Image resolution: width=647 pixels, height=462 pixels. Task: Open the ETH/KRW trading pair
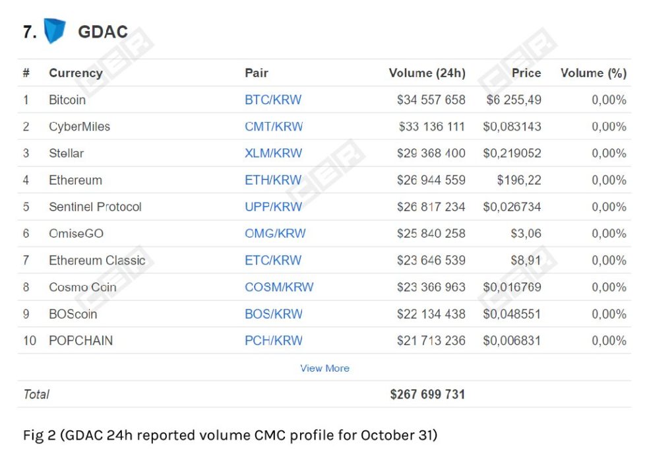pyautogui.click(x=272, y=180)
